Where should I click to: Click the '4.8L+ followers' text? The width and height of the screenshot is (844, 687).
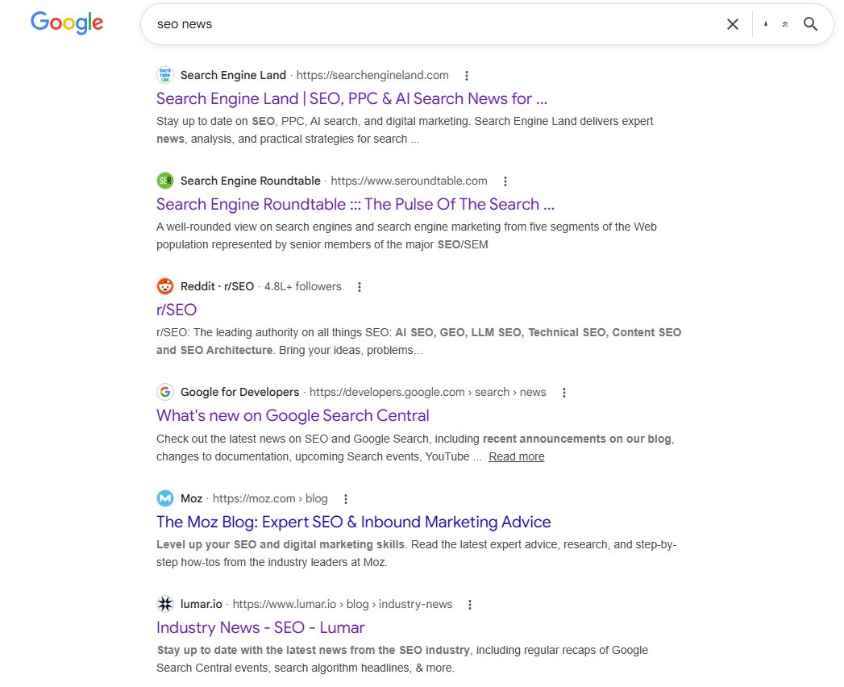point(302,286)
